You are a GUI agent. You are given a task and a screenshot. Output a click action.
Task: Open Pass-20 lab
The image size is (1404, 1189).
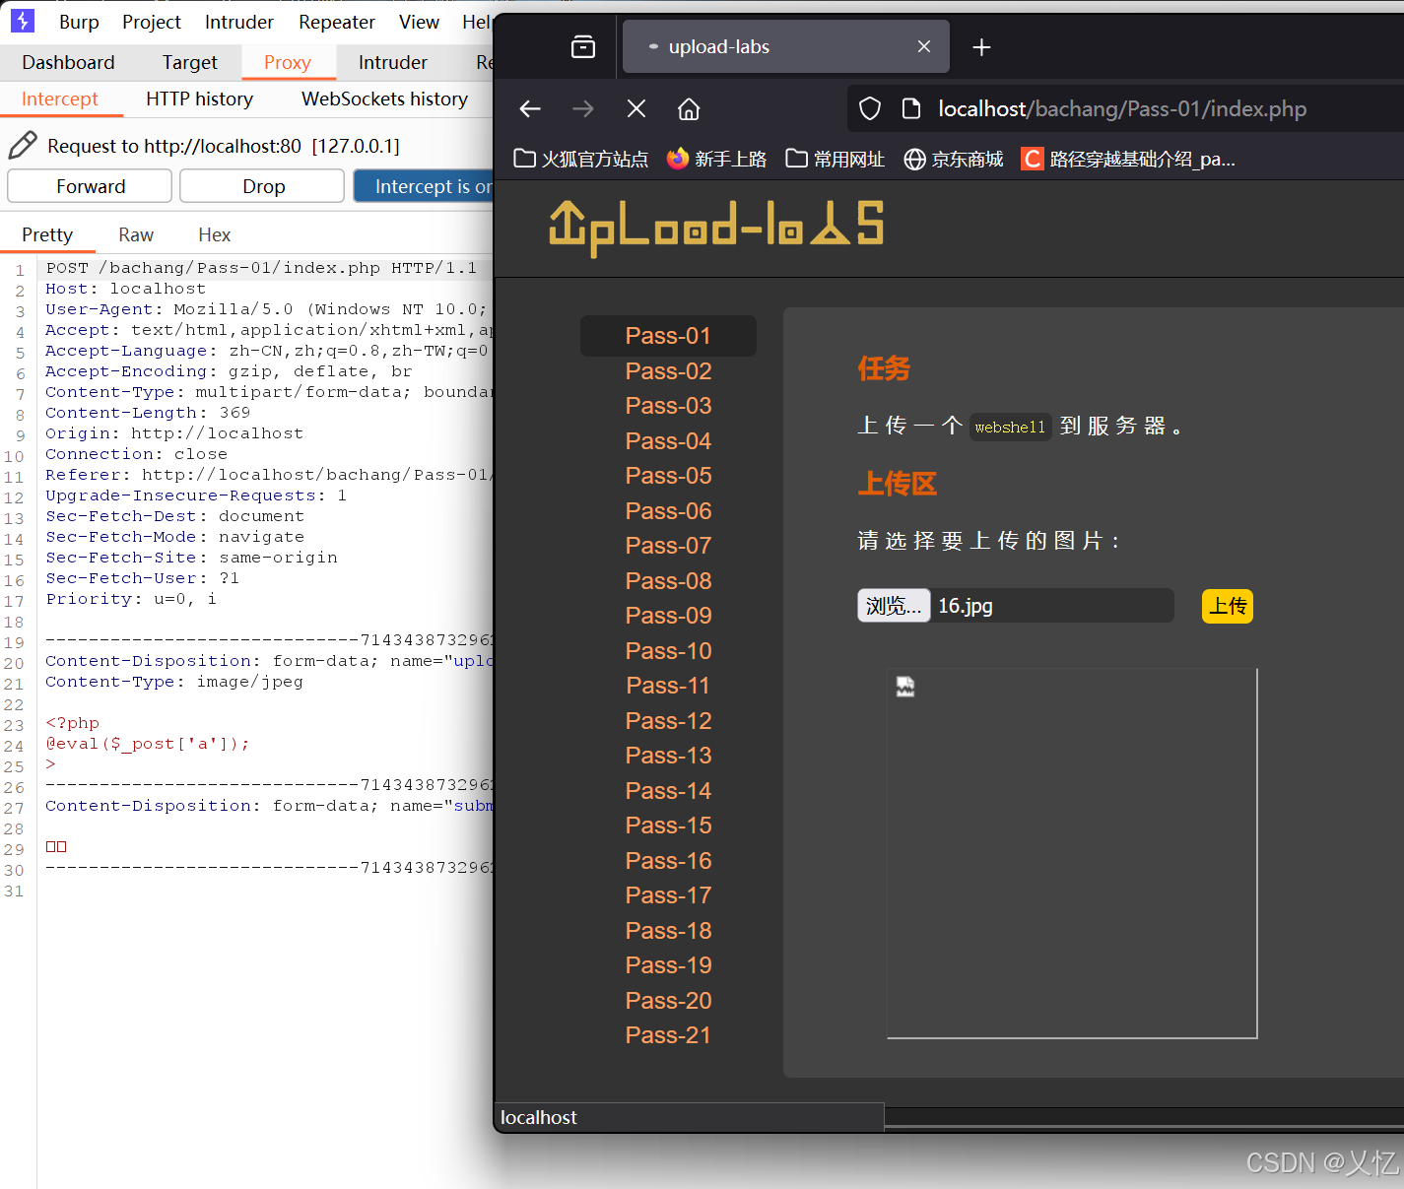tap(668, 1001)
